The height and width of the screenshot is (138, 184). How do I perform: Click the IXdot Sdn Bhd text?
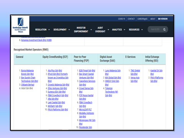coord(27,88)
